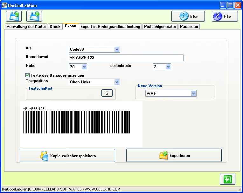Viewport: 243px width, 193px height.
Task: Open the Infos dialog
Action: (188, 16)
